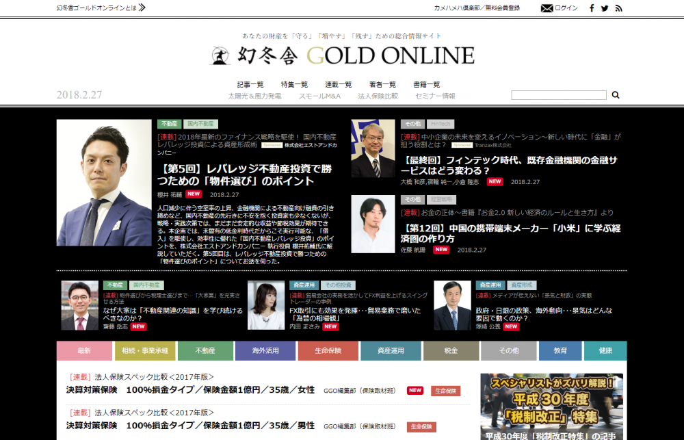Select the 海外活用 category tab
The height and width of the screenshot is (440, 684).
coord(265,350)
